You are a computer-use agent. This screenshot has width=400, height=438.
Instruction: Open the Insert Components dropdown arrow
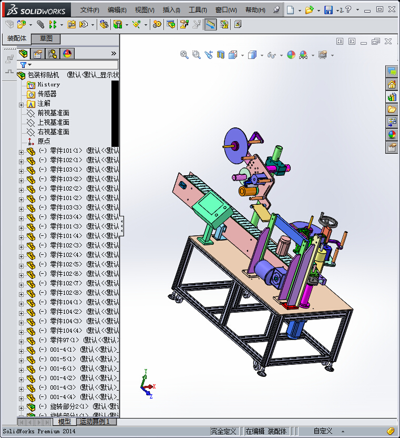30,25
